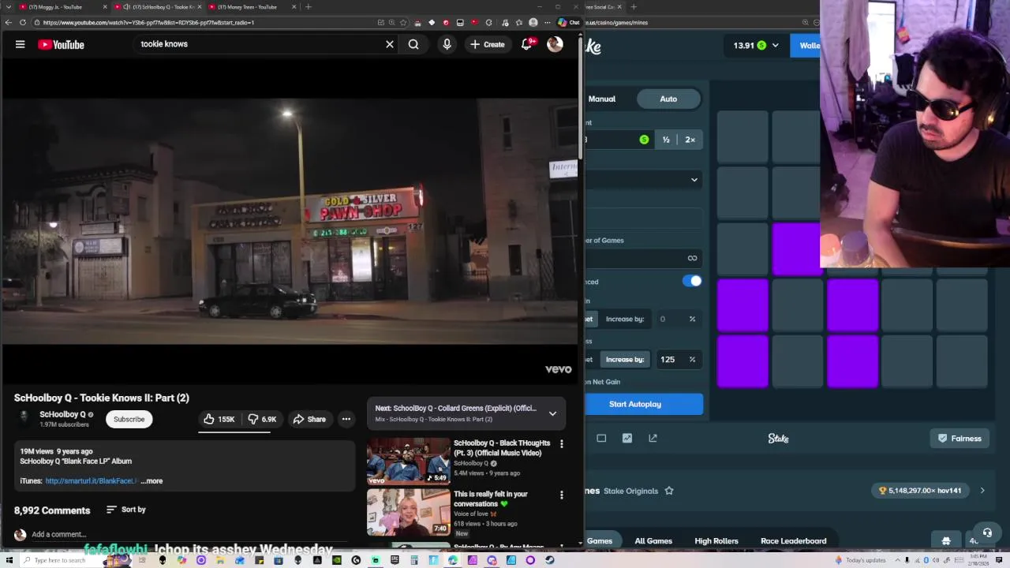
Task: Open the Mines Fairness dialog
Action: [x=959, y=439]
